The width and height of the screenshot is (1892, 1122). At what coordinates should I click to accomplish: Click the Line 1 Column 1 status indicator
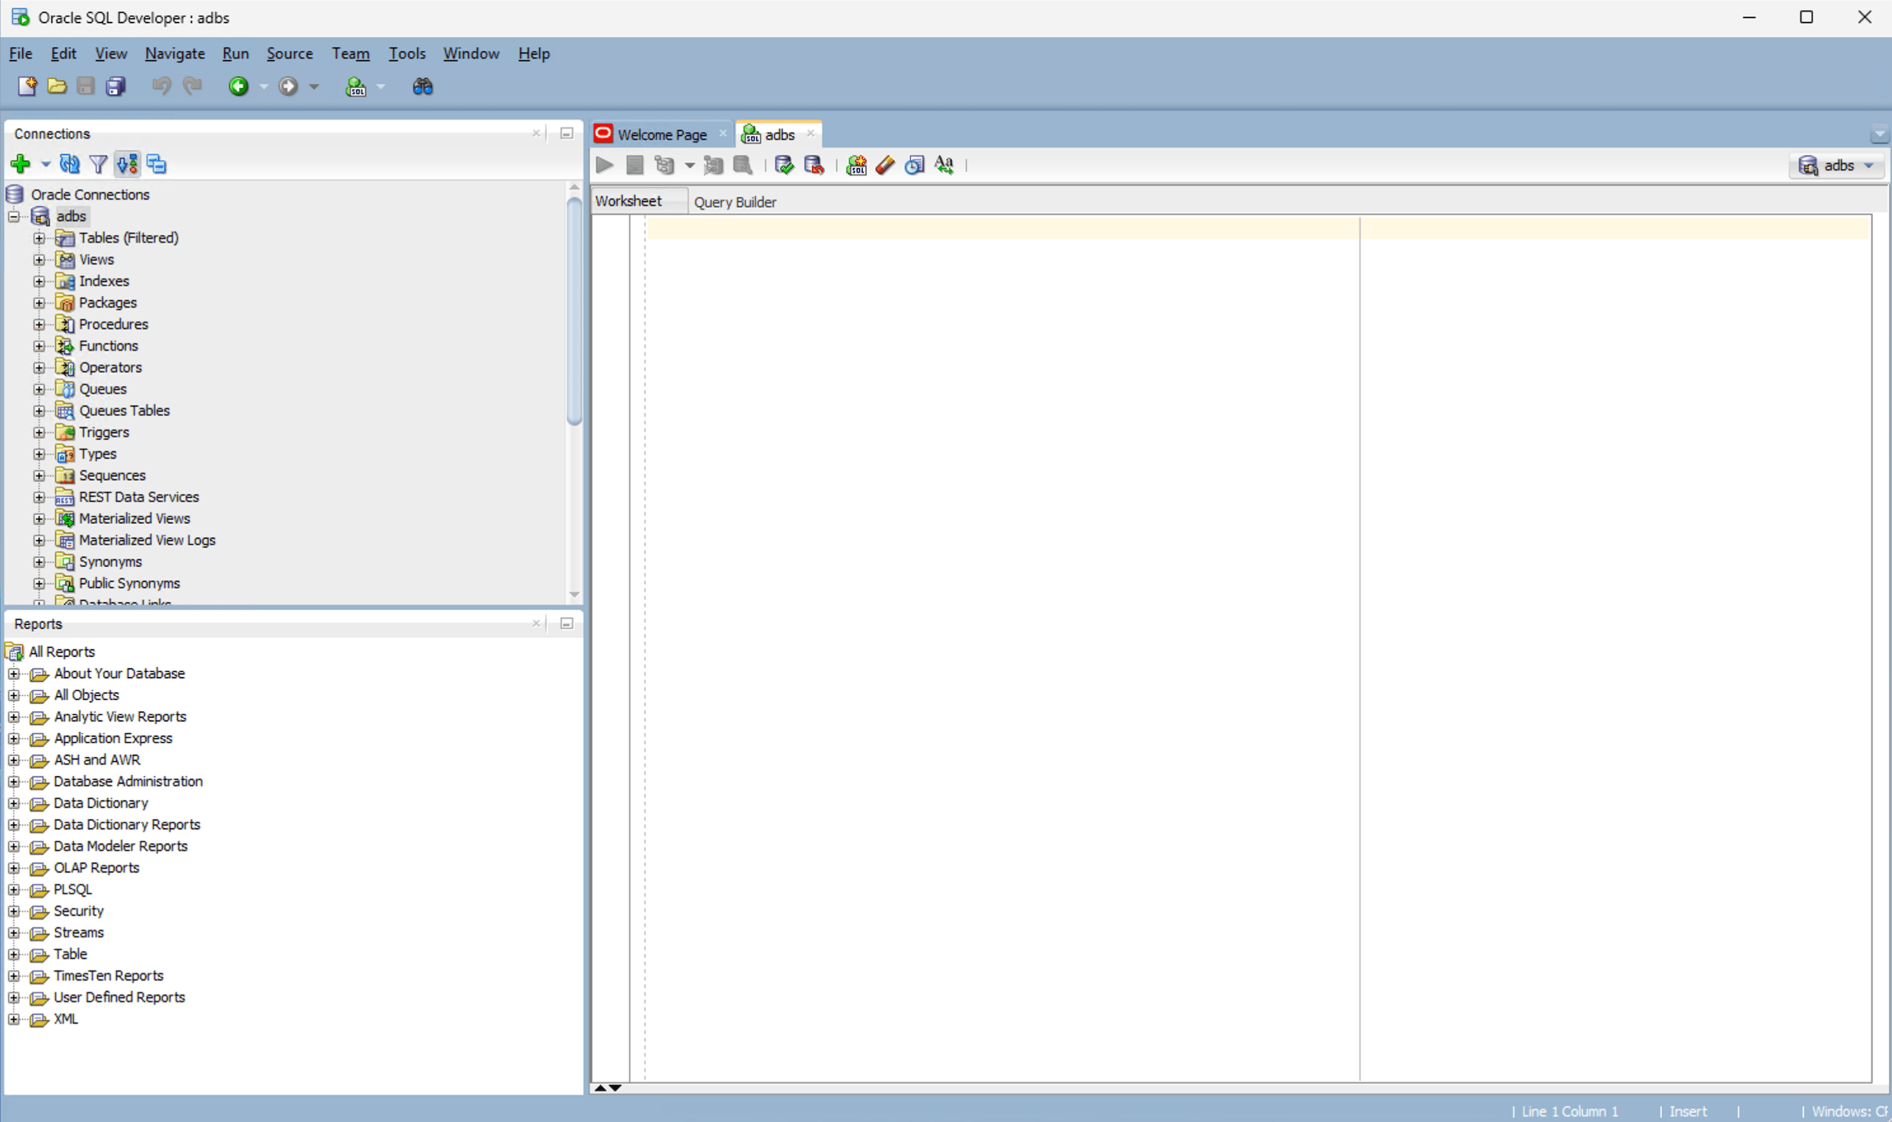[x=1569, y=1111]
